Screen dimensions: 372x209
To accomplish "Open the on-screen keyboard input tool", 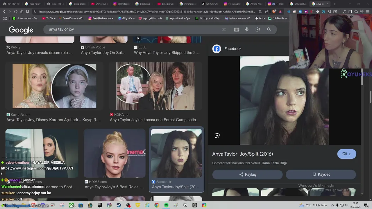I will 237,29.
